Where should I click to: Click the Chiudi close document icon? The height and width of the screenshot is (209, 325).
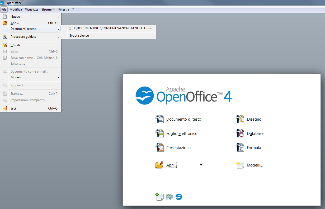click(x=4, y=45)
